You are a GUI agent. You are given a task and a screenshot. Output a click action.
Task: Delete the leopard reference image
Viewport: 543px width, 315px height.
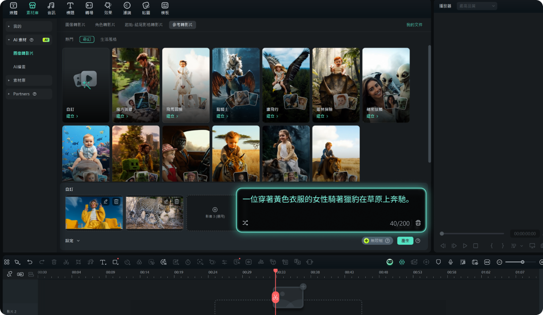177,201
